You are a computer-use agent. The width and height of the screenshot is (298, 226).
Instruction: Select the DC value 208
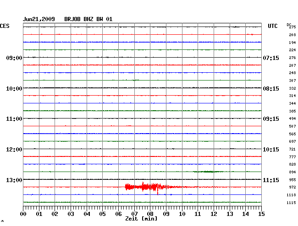[292, 35]
